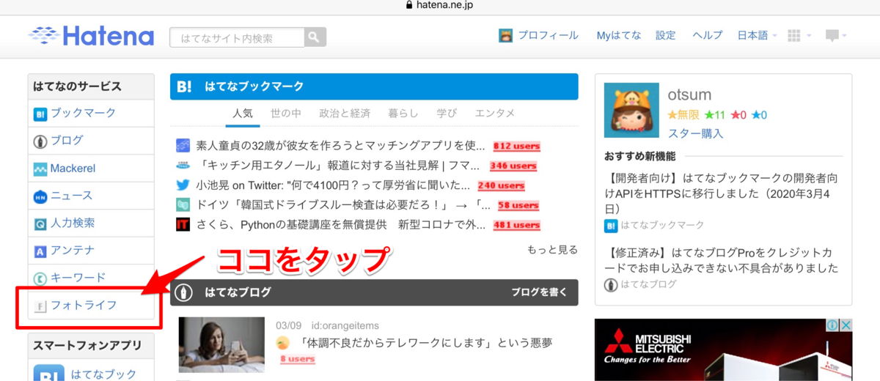Viewport: 880px width, 381px height.
Task: Open 小池晃 on Twitter entry title
Action: (334, 185)
